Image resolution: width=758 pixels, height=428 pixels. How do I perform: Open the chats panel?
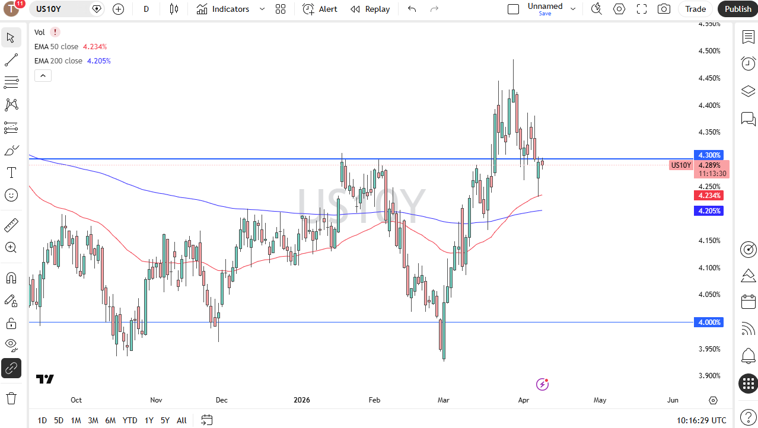pyautogui.click(x=748, y=119)
